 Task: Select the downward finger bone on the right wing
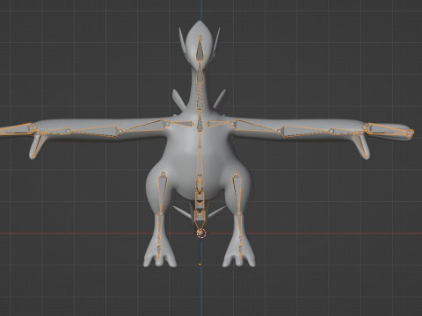360,145
